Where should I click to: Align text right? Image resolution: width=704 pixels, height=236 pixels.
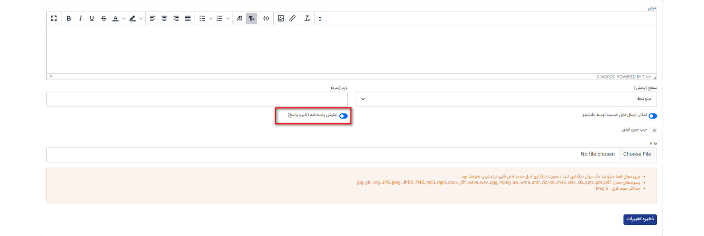[176, 19]
